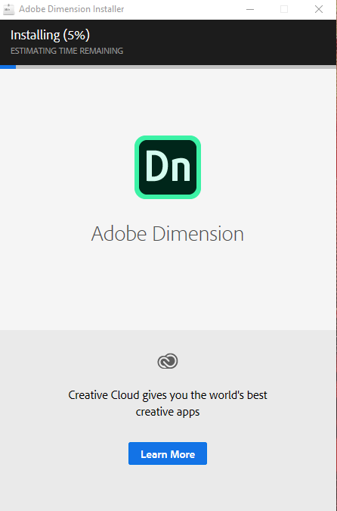Click the word 'Dimension' in the product name
The width and height of the screenshot is (337, 511).
tap(198, 234)
